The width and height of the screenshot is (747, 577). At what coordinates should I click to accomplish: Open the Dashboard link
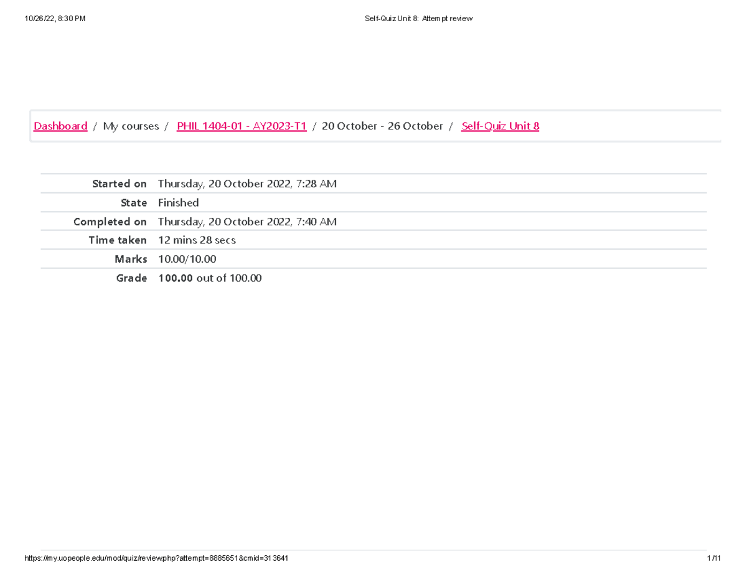(60, 126)
